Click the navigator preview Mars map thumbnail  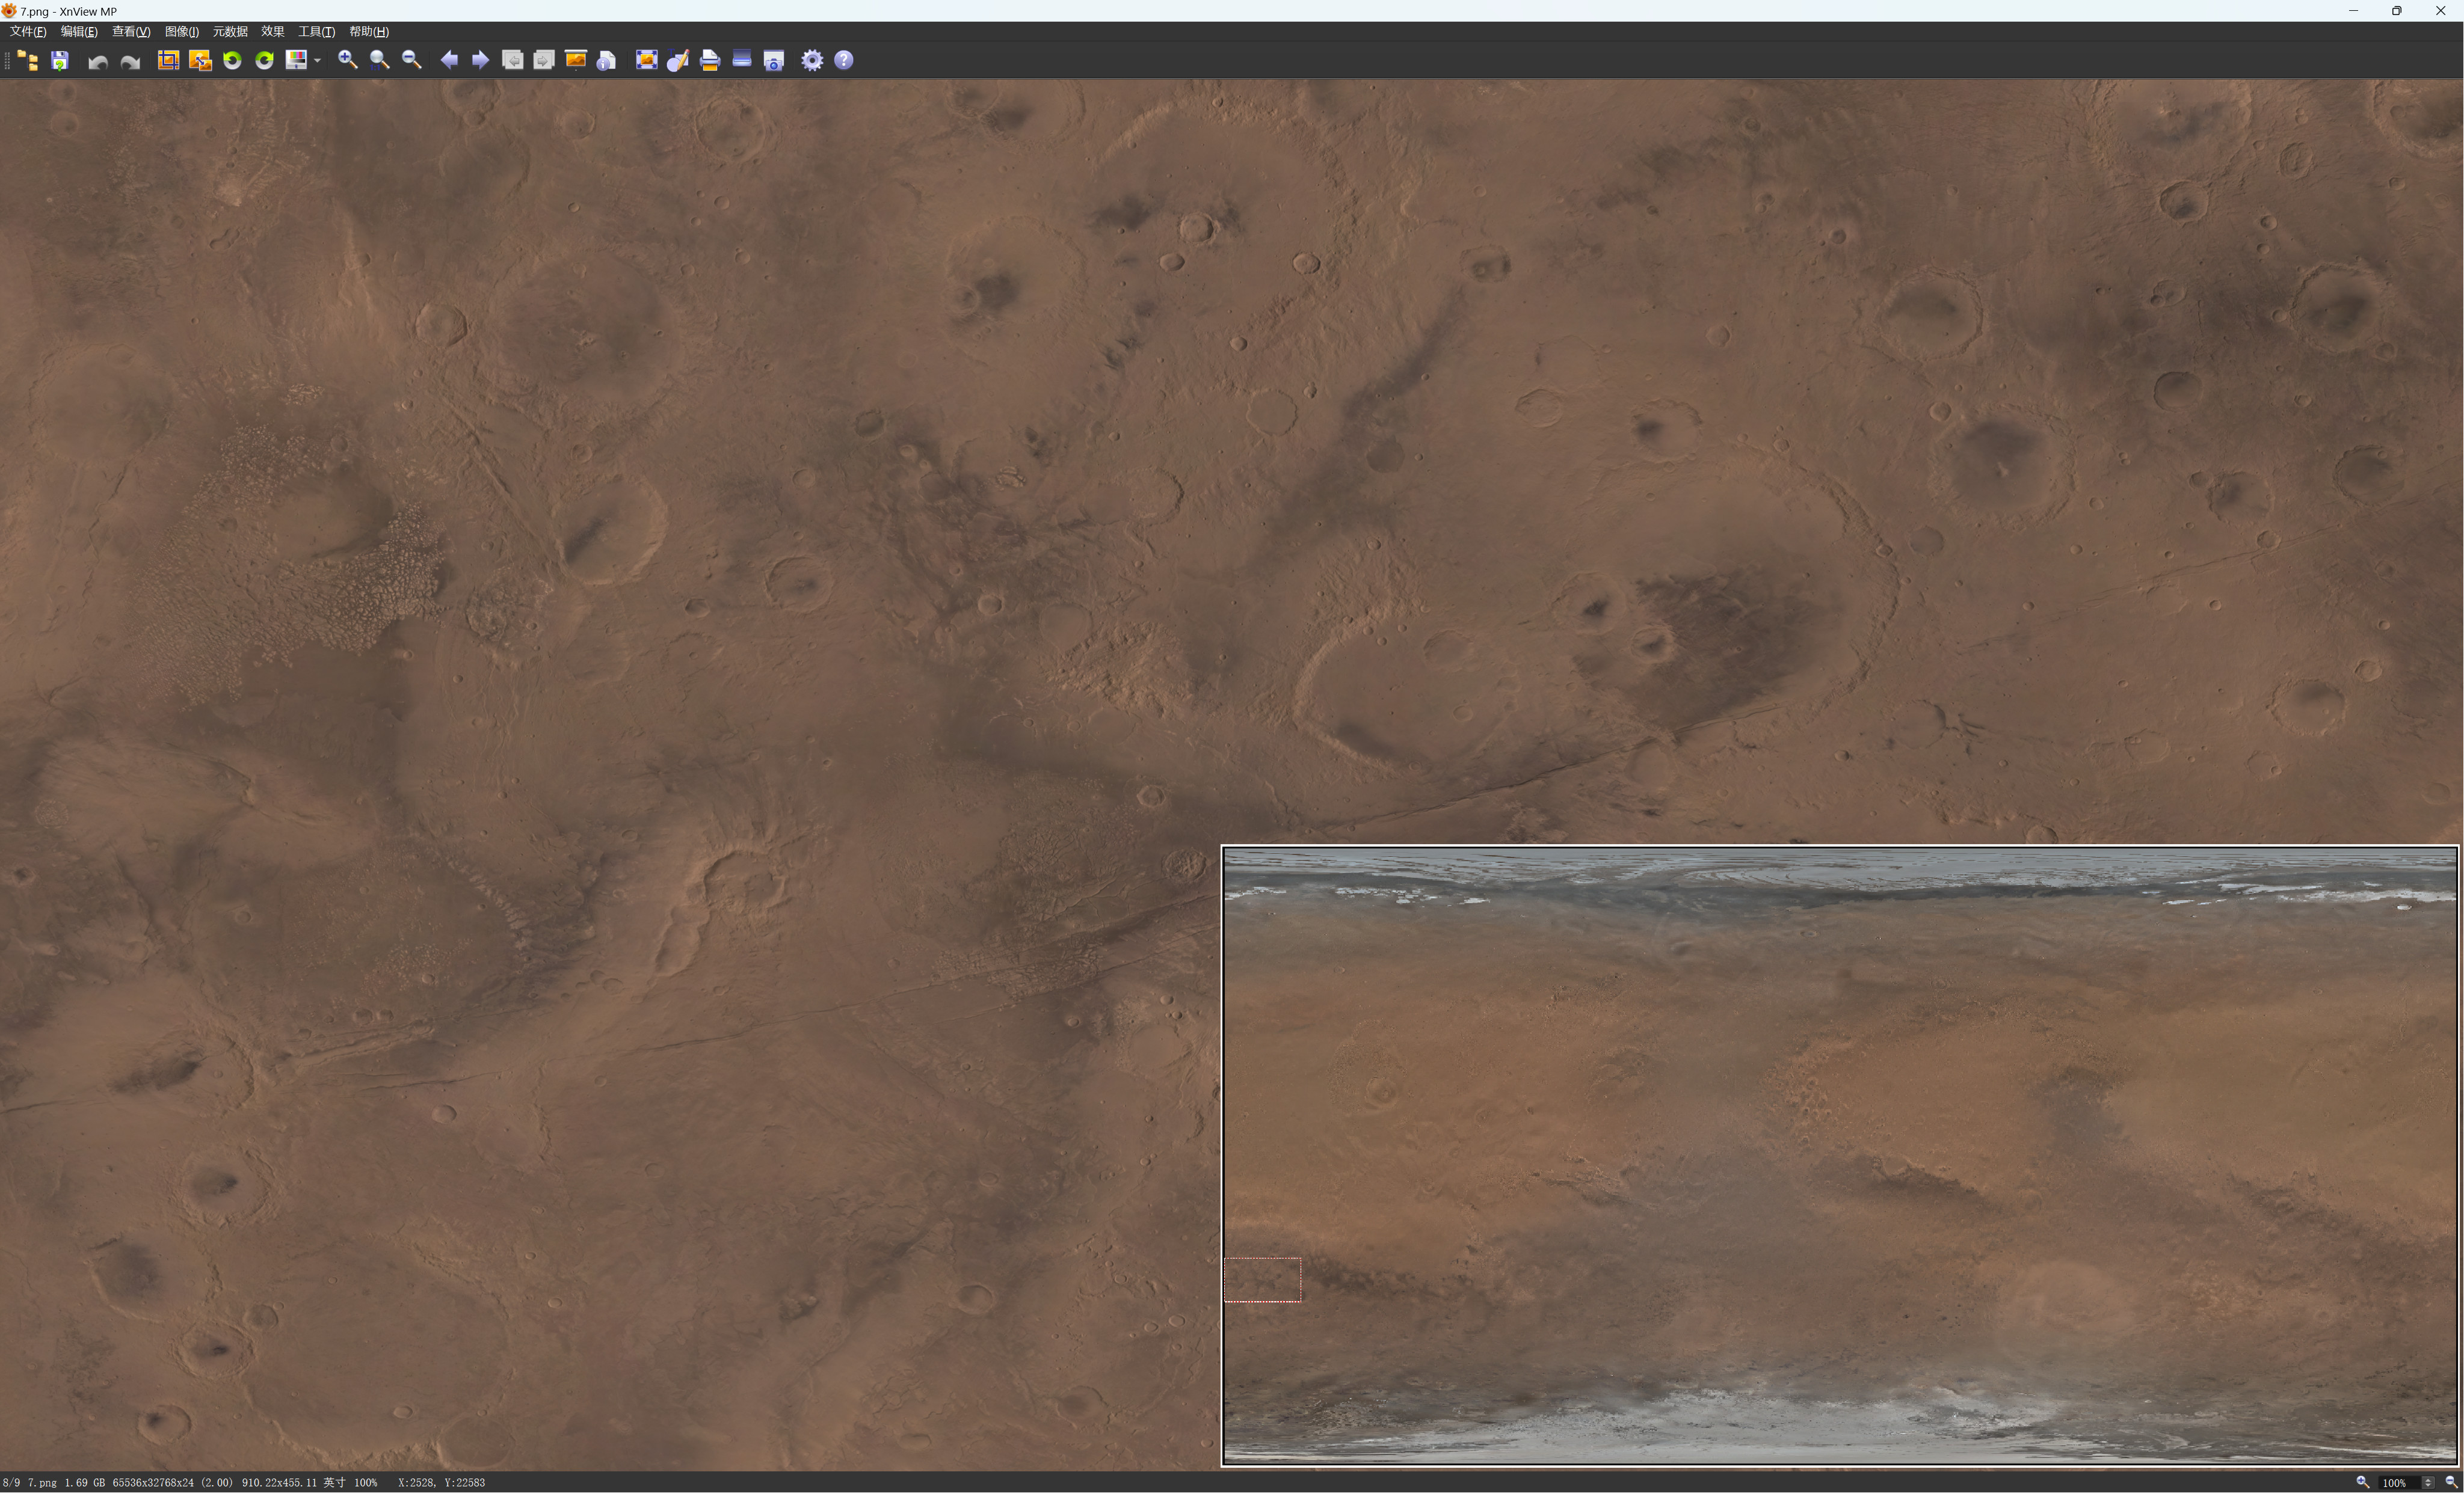pyautogui.click(x=1839, y=1156)
